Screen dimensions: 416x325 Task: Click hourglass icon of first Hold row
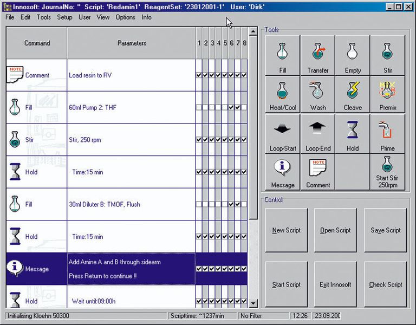(15, 172)
